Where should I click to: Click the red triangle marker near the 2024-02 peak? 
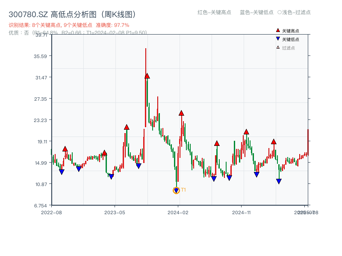(x=182, y=113)
